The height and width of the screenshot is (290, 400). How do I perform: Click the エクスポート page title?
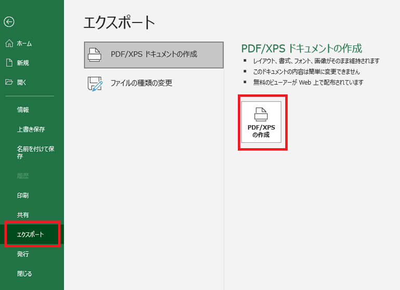[x=119, y=22]
